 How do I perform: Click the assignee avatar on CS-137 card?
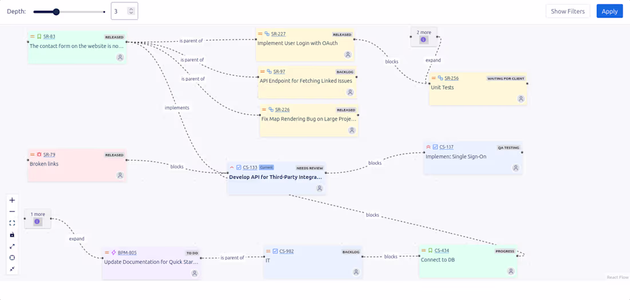(515, 168)
